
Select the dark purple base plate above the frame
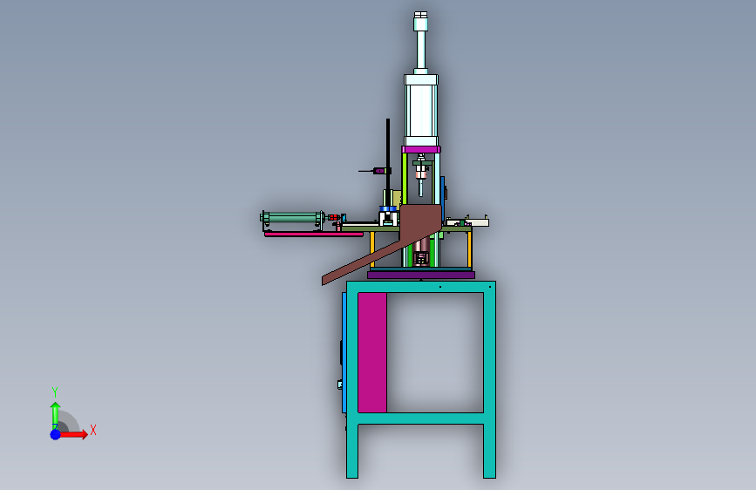(421, 275)
